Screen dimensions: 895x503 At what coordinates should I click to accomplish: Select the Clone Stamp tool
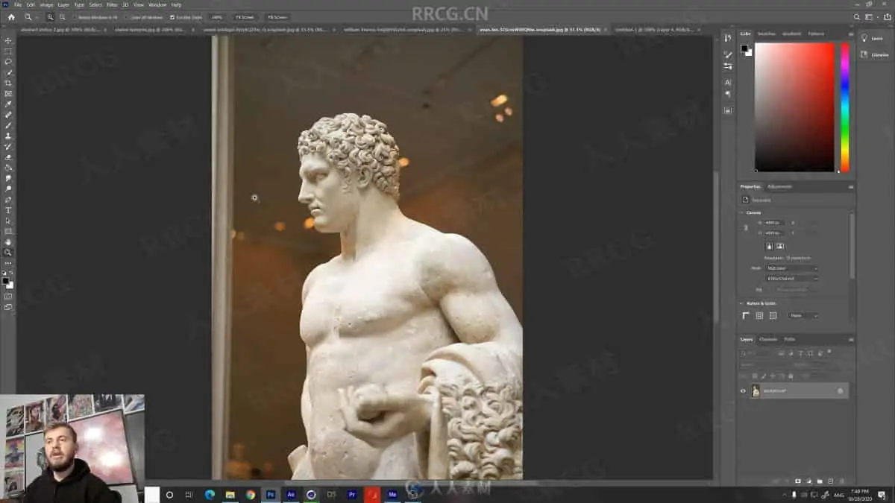tap(8, 136)
